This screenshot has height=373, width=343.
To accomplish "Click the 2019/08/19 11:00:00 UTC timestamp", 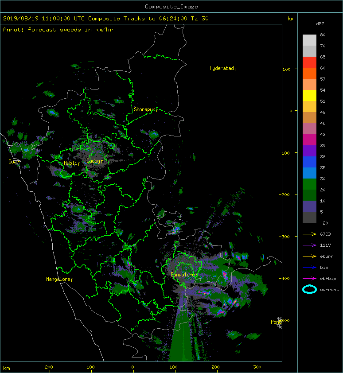I will [x=43, y=19].
